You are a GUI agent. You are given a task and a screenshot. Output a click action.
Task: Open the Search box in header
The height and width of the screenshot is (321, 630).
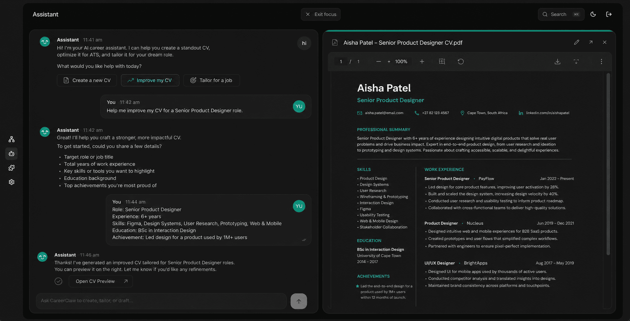pyautogui.click(x=561, y=14)
